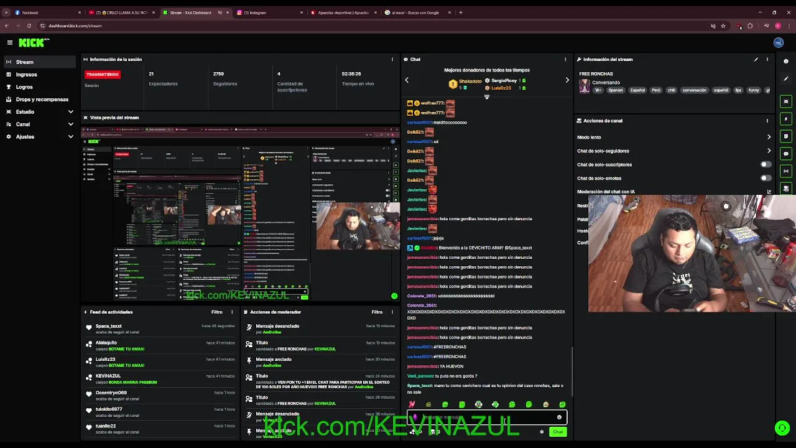
Task: Click the conversación stream tag
Action: tap(694, 90)
